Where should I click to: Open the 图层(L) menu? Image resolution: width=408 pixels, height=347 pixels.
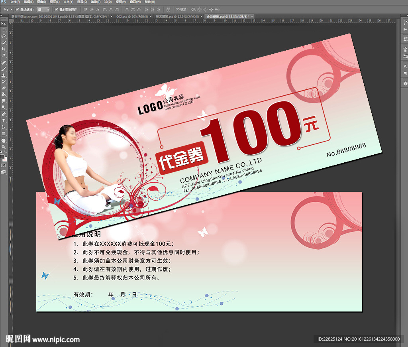55,2
